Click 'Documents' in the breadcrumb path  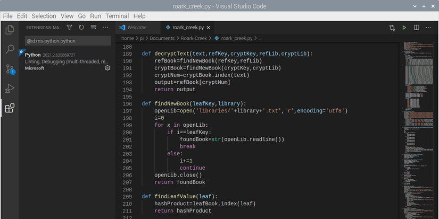[x=162, y=39]
